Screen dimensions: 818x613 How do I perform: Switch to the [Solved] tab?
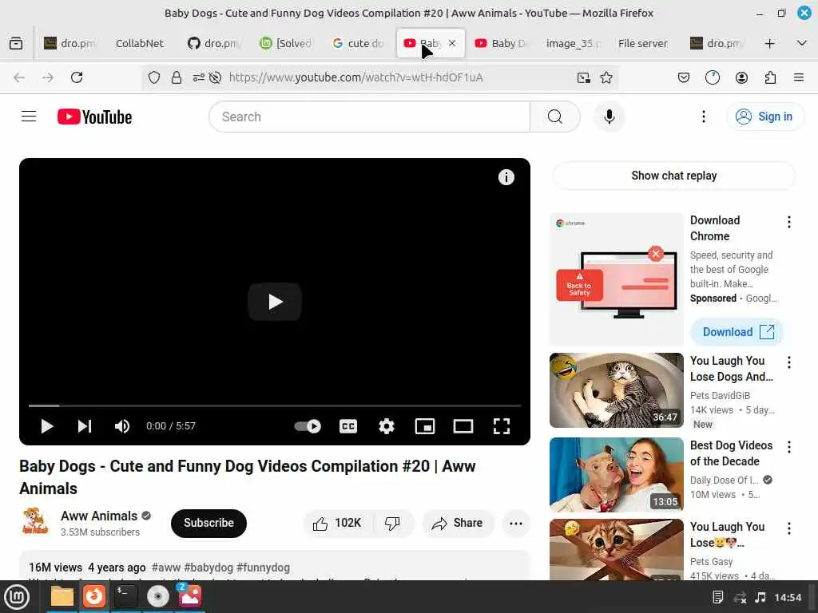(287, 43)
